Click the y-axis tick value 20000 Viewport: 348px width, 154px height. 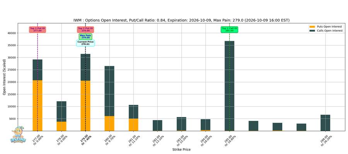[x=12, y=82]
